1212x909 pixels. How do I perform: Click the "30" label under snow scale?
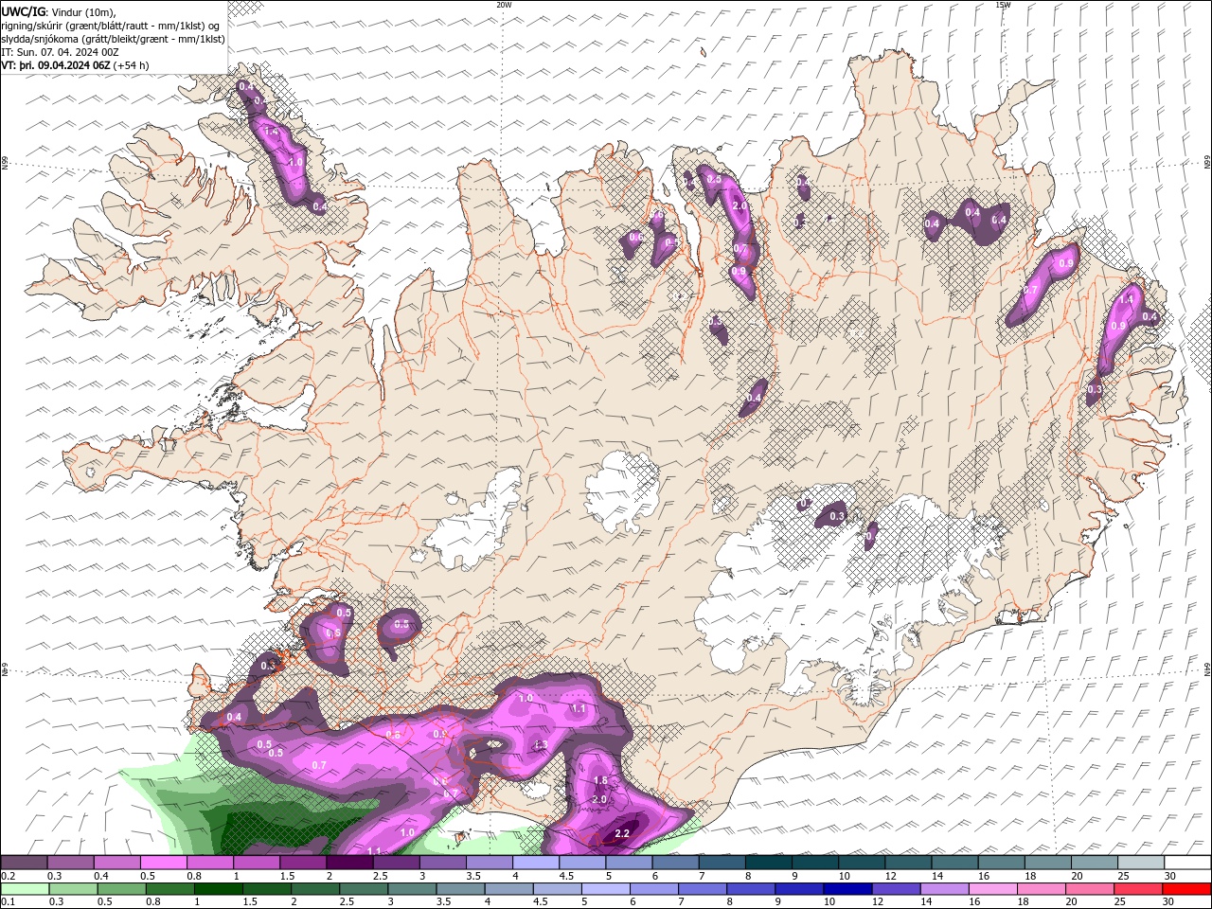point(1169,876)
